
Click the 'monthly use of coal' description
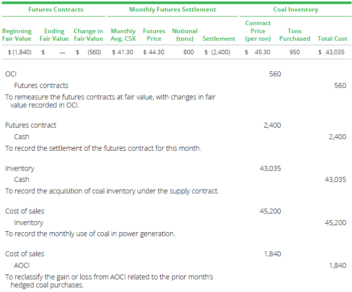point(90,234)
